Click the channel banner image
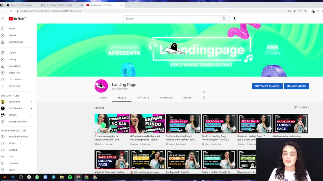 [x=180, y=50]
